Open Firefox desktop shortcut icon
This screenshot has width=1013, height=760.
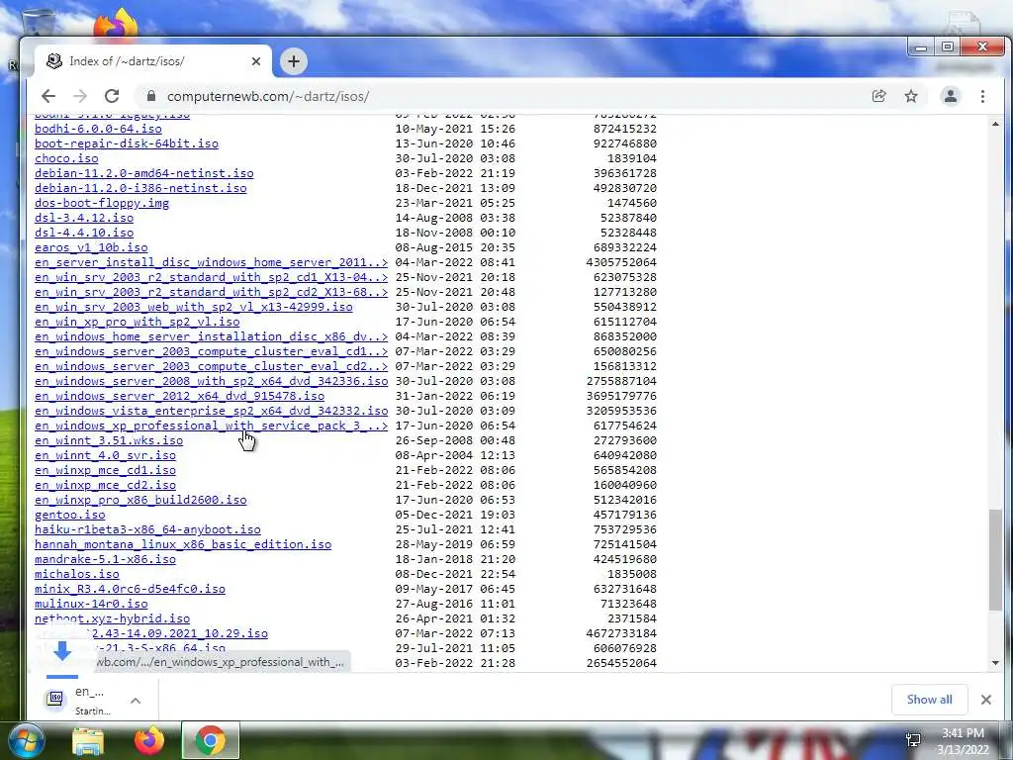tap(117, 25)
